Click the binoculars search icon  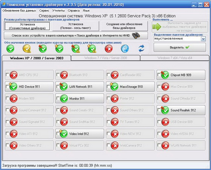coord(136,35)
